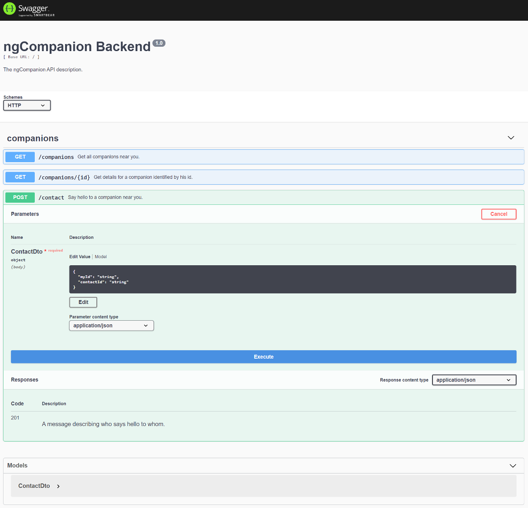
Task: Click the /contact path text
Action: click(x=51, y=197)
